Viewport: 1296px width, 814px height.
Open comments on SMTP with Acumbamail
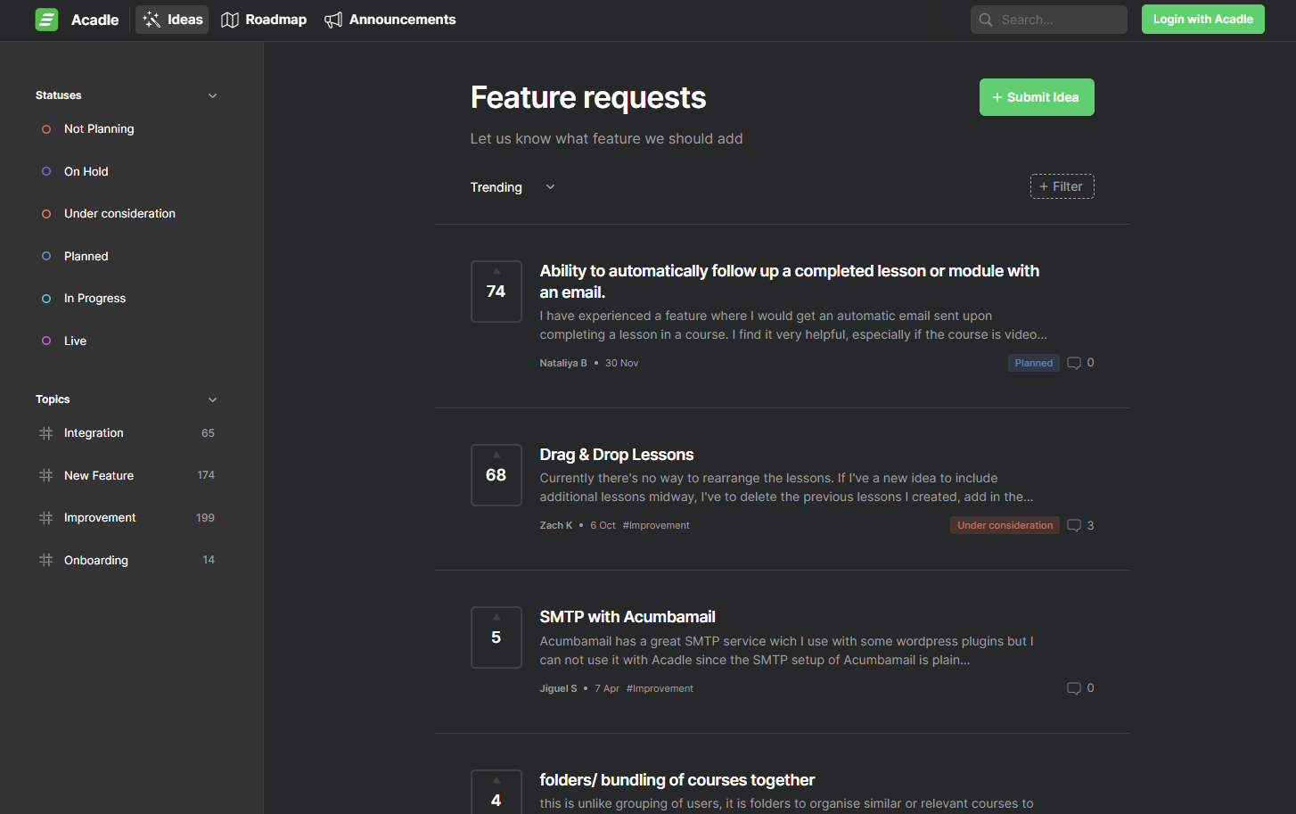pyautogui.click(x=1080, y=688)
